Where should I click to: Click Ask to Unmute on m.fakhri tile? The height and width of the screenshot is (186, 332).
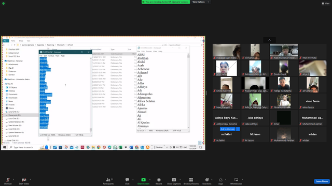click(x=228, y=129)
